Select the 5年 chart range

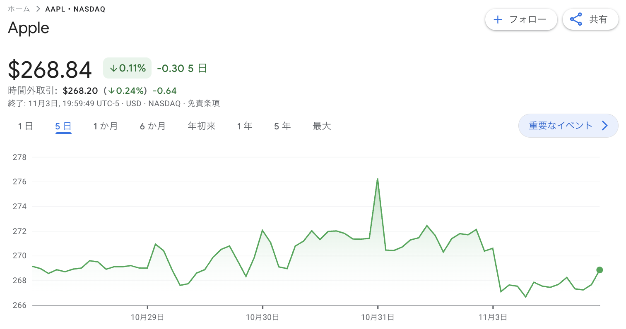pyautogui.click(x=282, y=126)
